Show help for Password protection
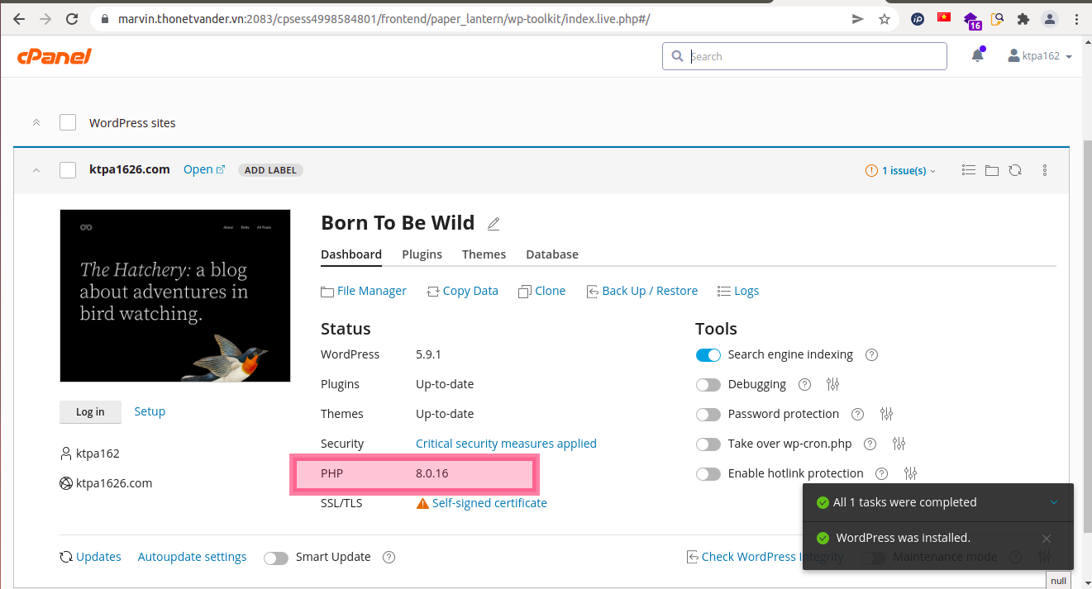The width and height of the screenshot is (1092, 589). 857,414
